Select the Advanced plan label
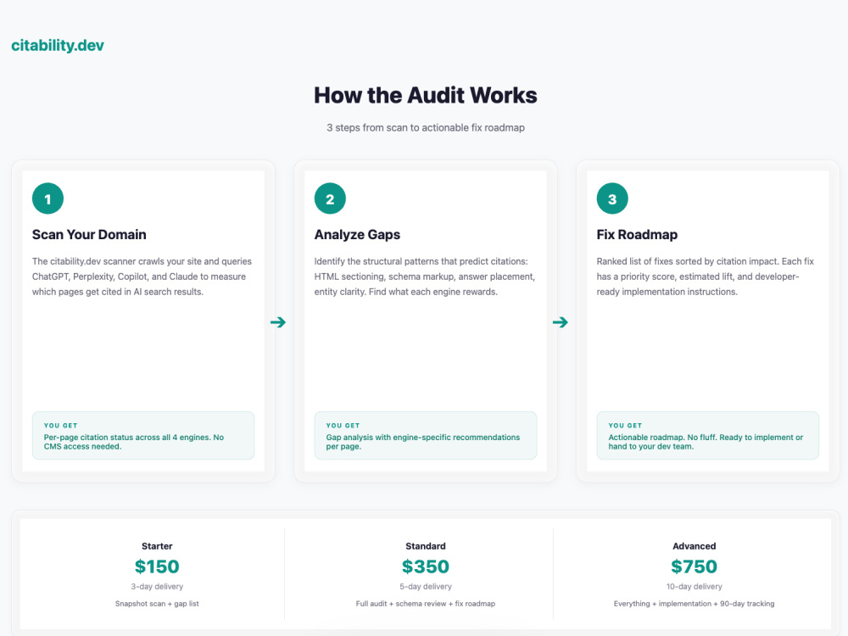Viewport: 848px width, 636px height. (694, 546)
